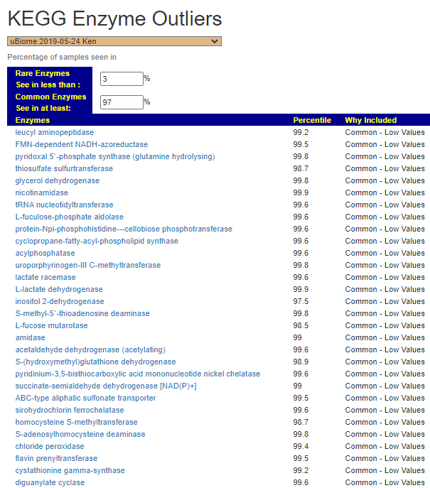Viewport: 430px width, 488px height.
Task: Click the chloride peroxidase link
Action: [x=50, y=446]
